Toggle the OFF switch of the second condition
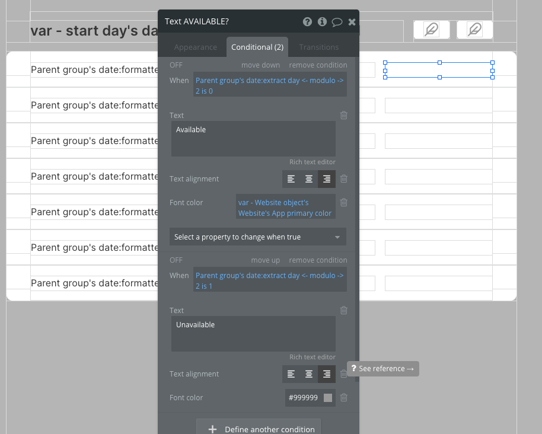 176,260
